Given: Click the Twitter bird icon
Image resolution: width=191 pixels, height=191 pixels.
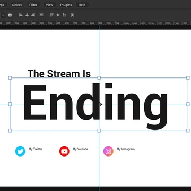Looking at the screenshot, I should [20, 151].
